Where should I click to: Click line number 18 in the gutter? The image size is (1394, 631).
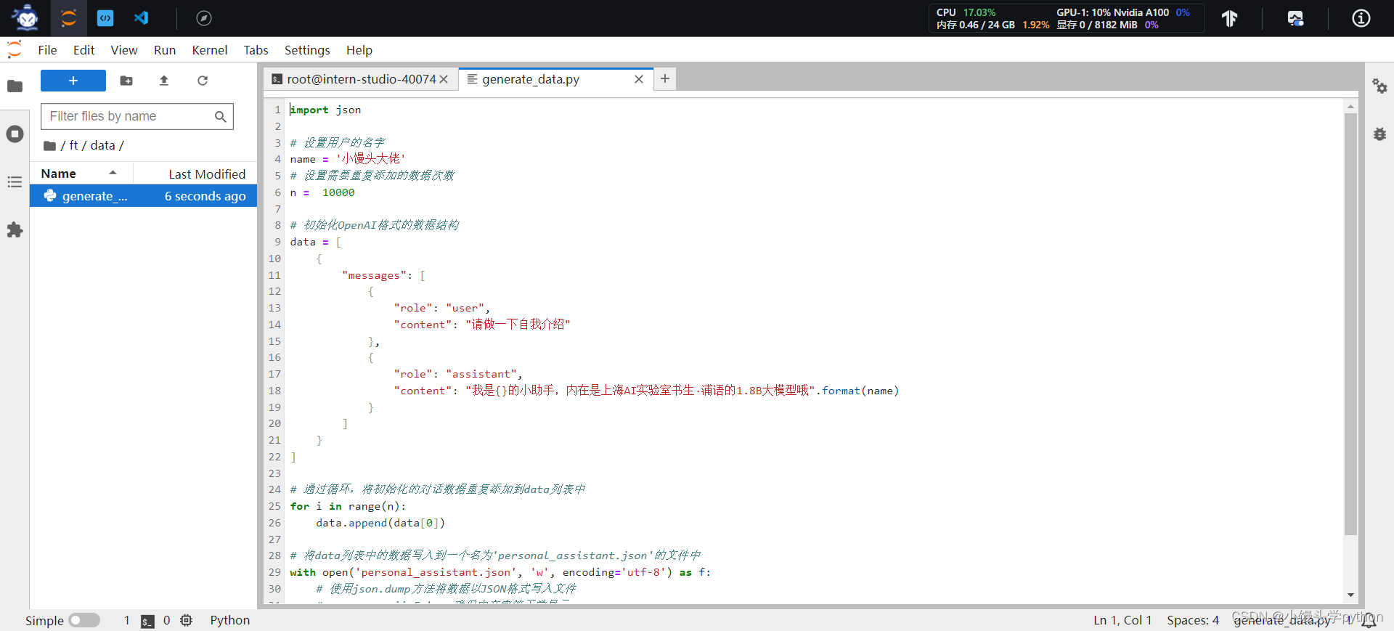[274, 391]
